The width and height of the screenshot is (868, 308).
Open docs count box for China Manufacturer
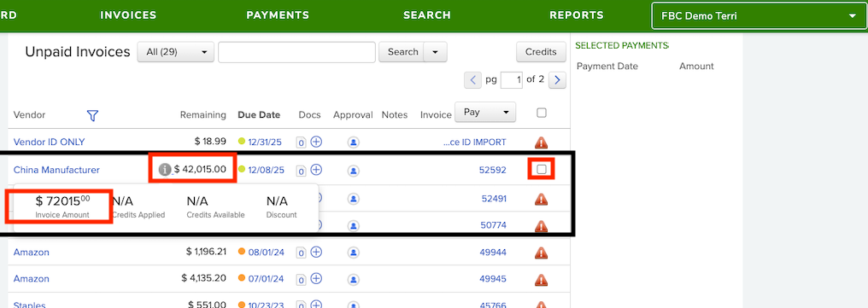302,171
